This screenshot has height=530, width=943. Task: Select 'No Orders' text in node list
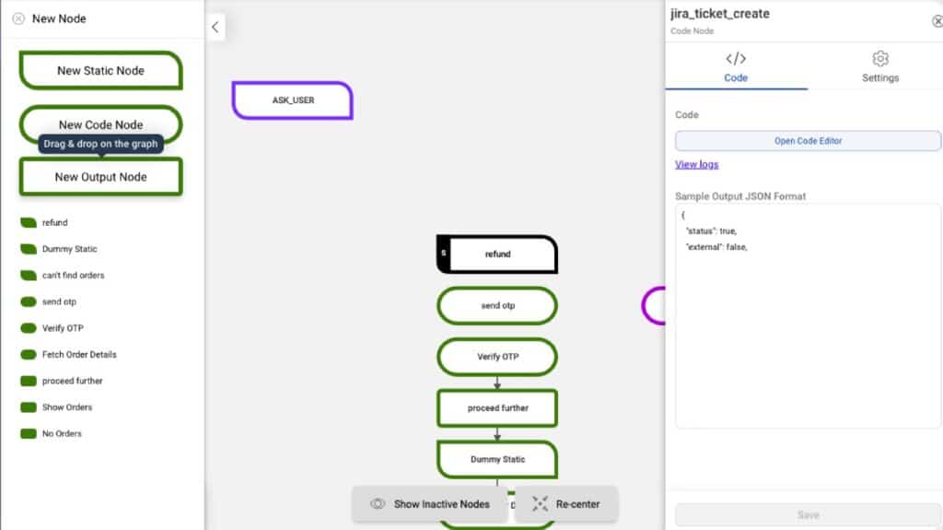[x=62, y=433]
